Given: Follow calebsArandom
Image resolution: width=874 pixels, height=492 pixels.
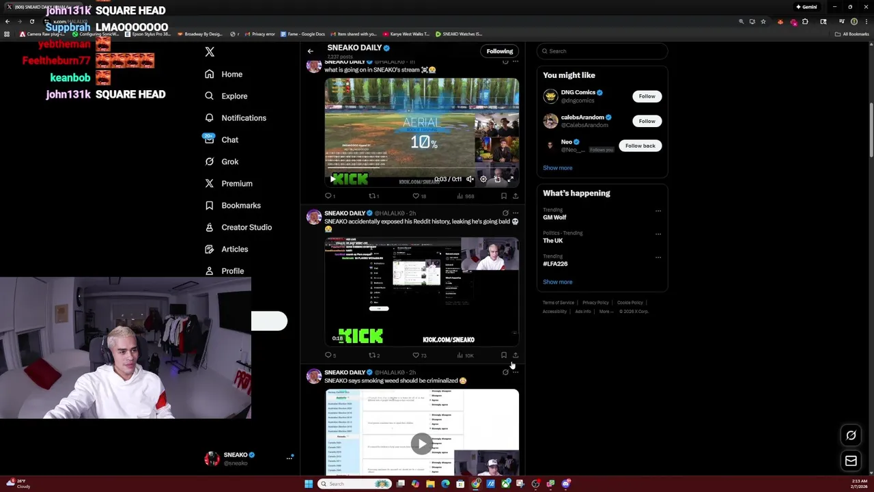Looking at the screenshot, I should pos(647,121).
